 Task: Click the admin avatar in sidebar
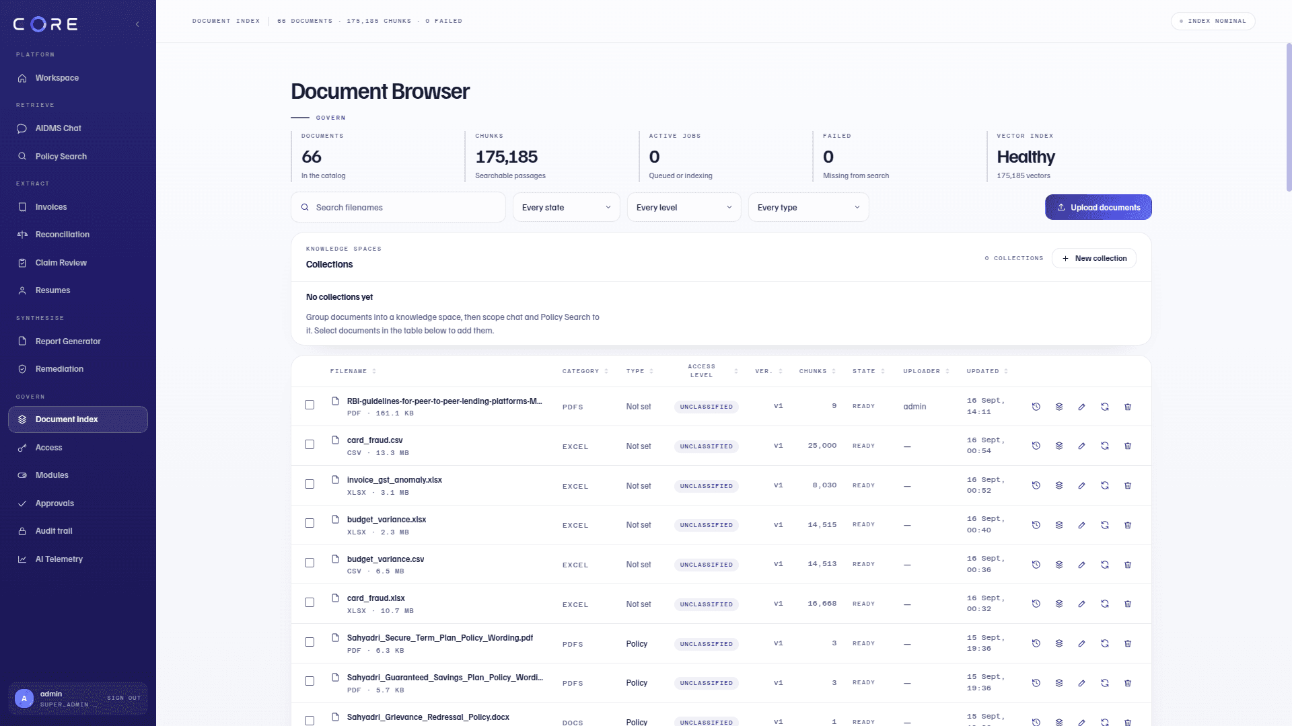pos(24,698)
